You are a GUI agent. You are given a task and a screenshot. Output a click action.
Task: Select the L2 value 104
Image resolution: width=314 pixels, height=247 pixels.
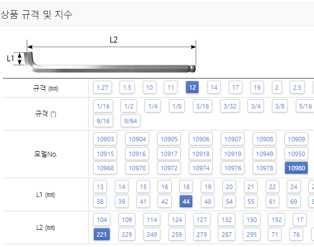coord(102,220)
